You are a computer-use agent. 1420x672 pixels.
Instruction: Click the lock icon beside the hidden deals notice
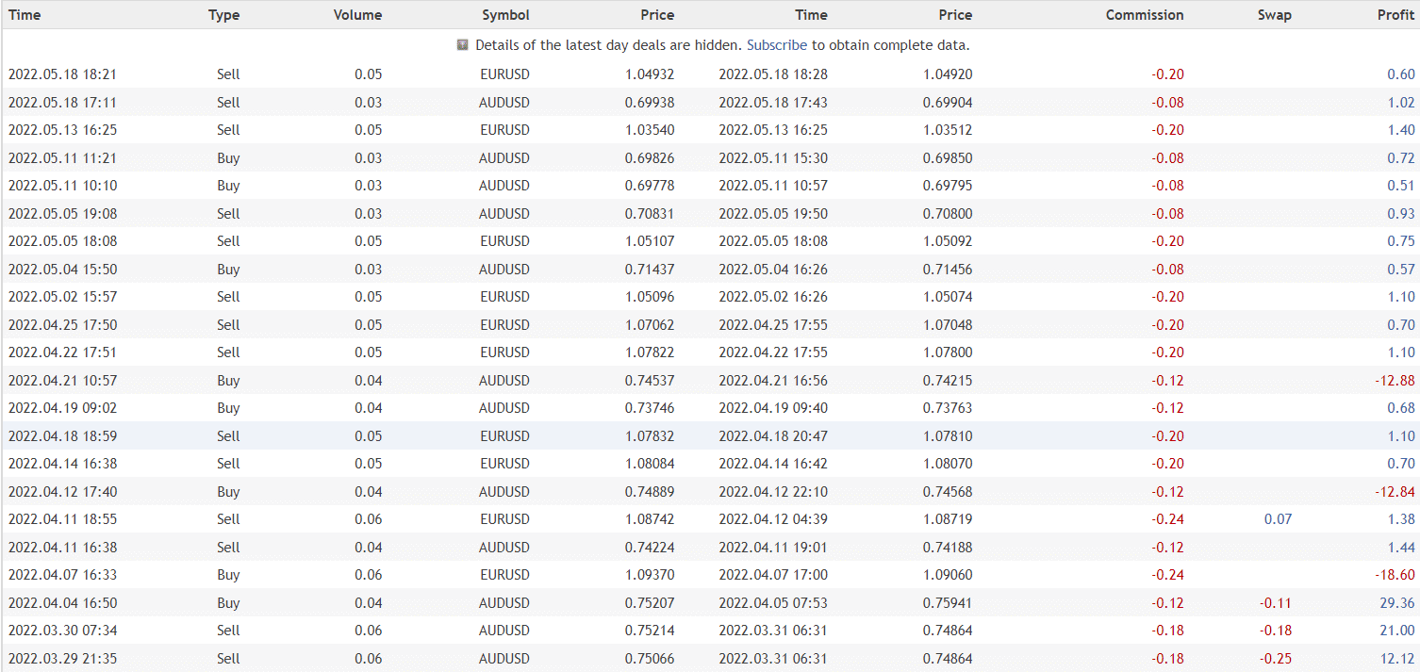(x=462, y=45)
